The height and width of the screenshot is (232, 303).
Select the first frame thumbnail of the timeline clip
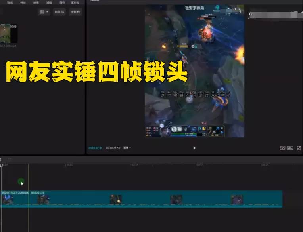point(8,200)
